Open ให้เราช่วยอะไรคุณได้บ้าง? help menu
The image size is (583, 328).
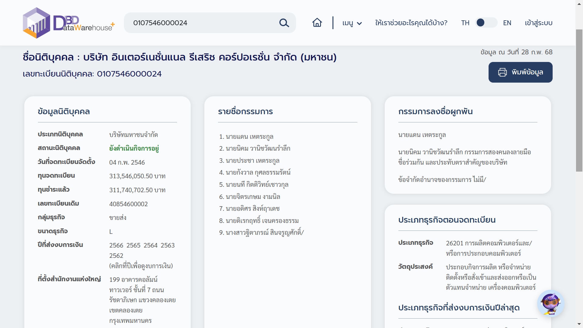click(x=411, y=23)
